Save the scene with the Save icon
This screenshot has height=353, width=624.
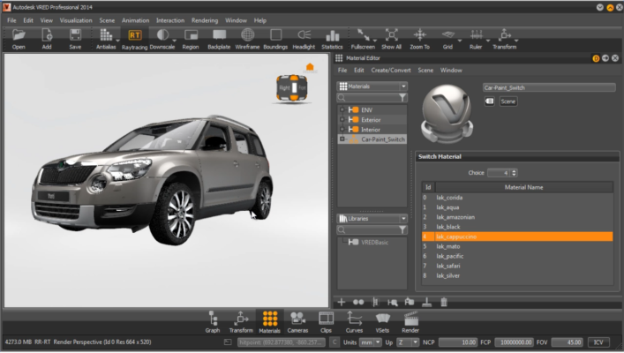(x=75, y=39)
